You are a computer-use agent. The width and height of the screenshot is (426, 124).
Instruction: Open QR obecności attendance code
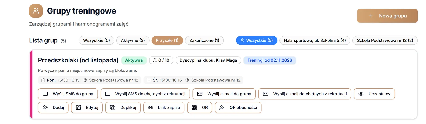[238, 107]
